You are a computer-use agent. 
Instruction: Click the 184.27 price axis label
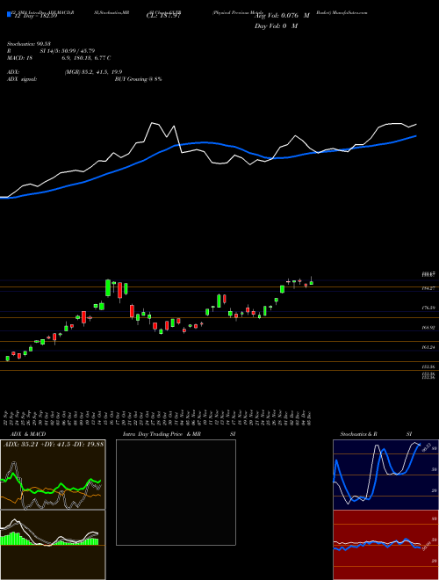point(428,287)
